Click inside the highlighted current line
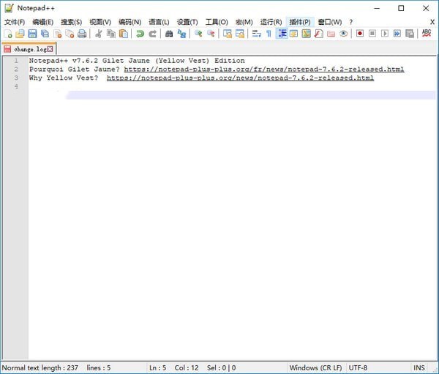 [x=251, y=95]
